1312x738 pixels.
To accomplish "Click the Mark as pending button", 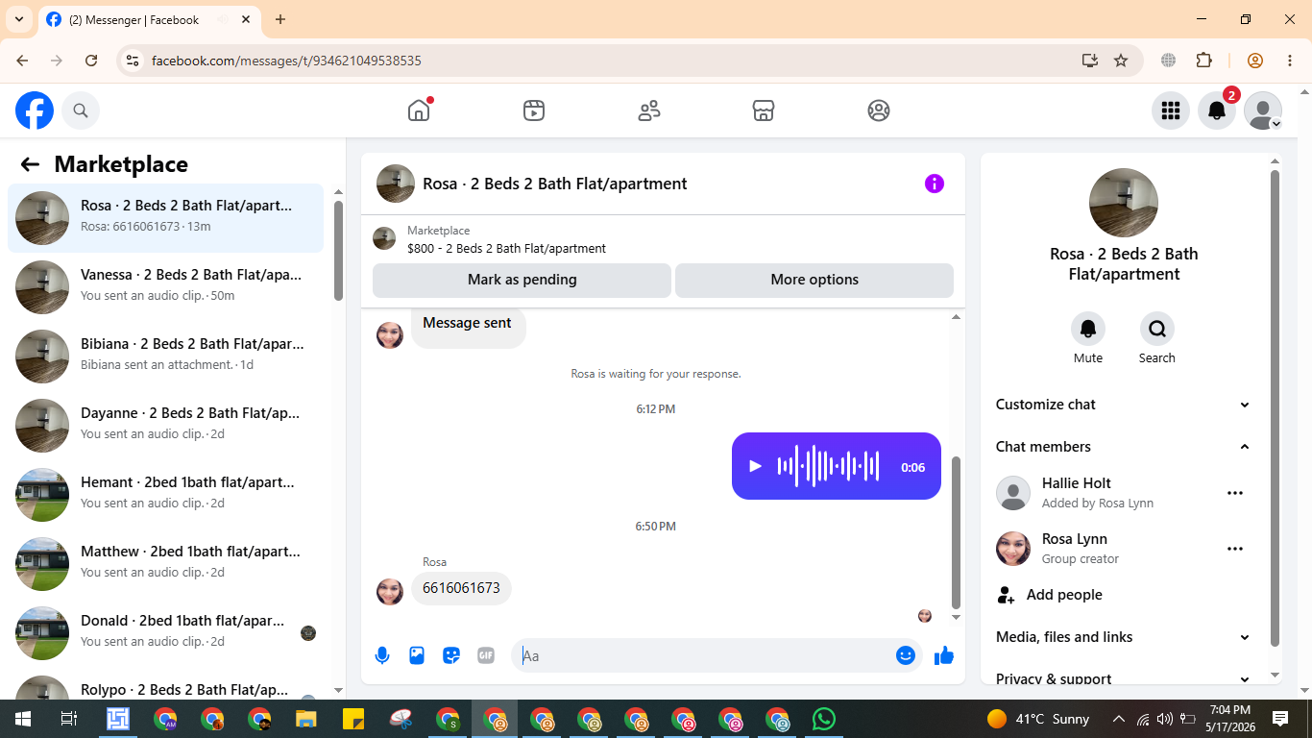I will click(x=522, y=280).
